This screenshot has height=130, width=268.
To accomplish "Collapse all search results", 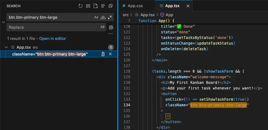I will (x=111, y=6).
